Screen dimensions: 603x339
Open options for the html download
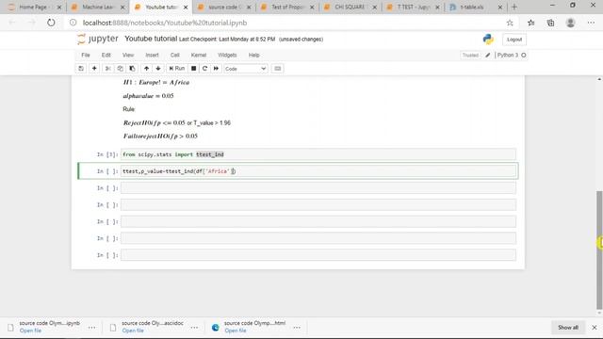tap(297, 328)
